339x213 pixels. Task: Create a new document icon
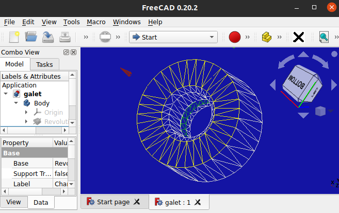click(14, 37)
